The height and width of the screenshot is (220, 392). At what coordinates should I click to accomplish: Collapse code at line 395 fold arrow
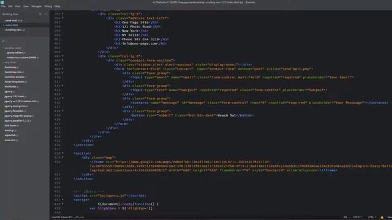pyautogui.click(x=62, y=13)
